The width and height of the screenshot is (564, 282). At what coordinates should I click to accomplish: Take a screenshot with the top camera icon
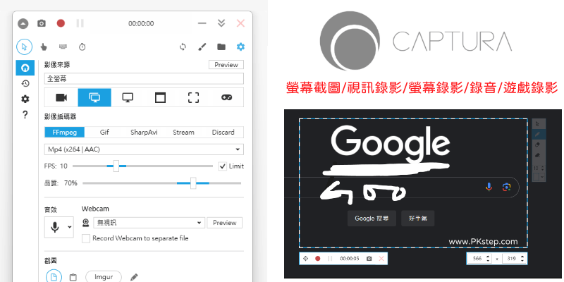(42, 24)
